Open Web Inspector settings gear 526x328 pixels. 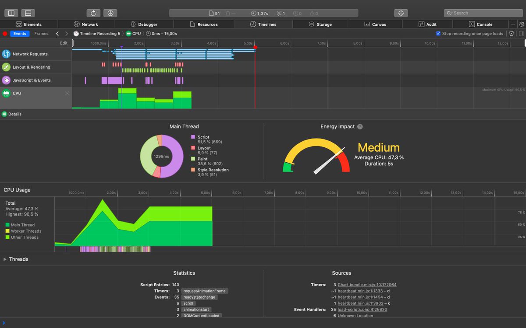pyautogui.click(x=522, y=24)
